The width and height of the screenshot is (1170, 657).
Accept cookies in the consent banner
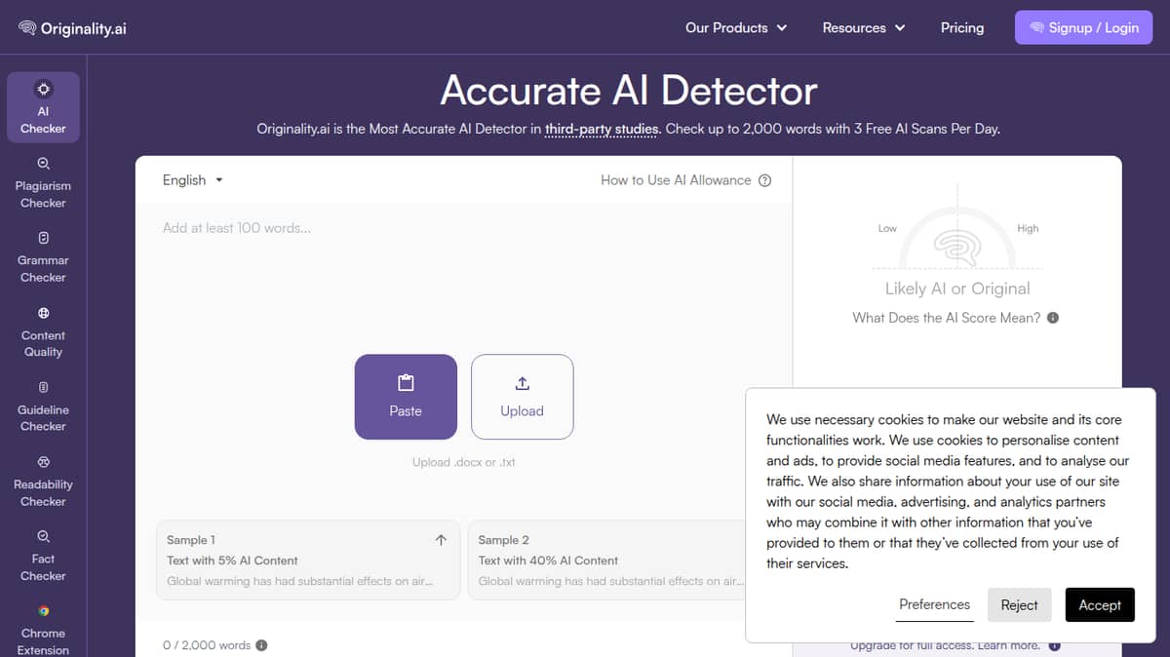coord(1100,605)
